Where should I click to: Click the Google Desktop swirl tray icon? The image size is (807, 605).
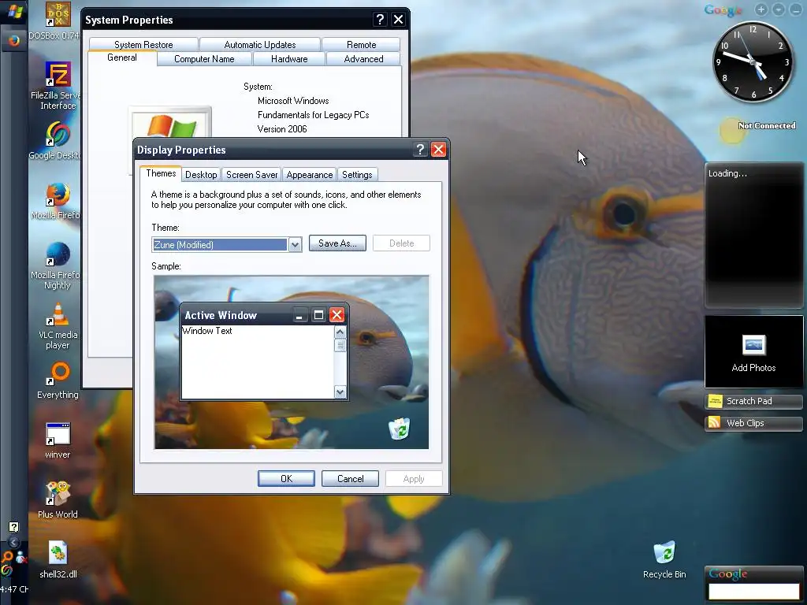6,570
